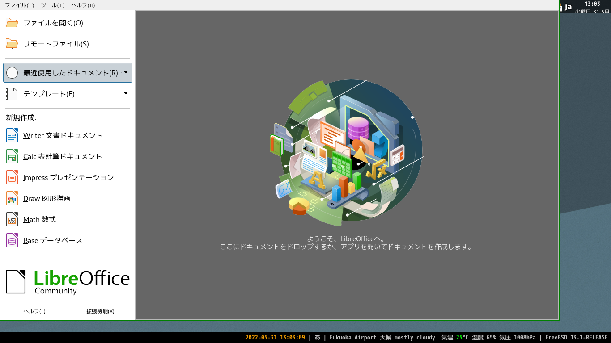
Task: Click the ようこそ、LibreOfficeへ welcome text
Action: (346, 238)
